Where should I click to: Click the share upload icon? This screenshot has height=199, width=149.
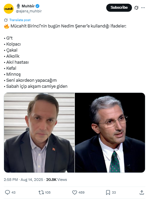click(x=142, y=192)
